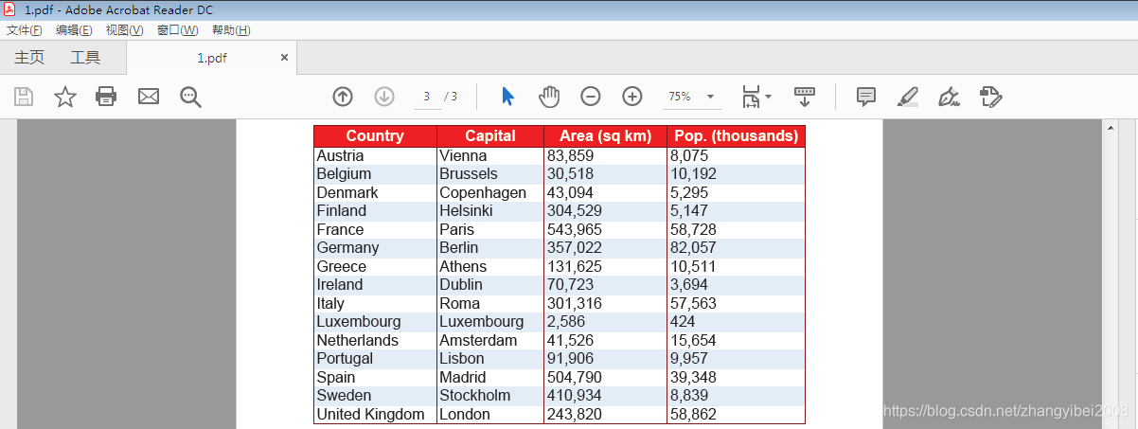
Task: Select the Highlight text pen tool
Action: tap(907, 97)
